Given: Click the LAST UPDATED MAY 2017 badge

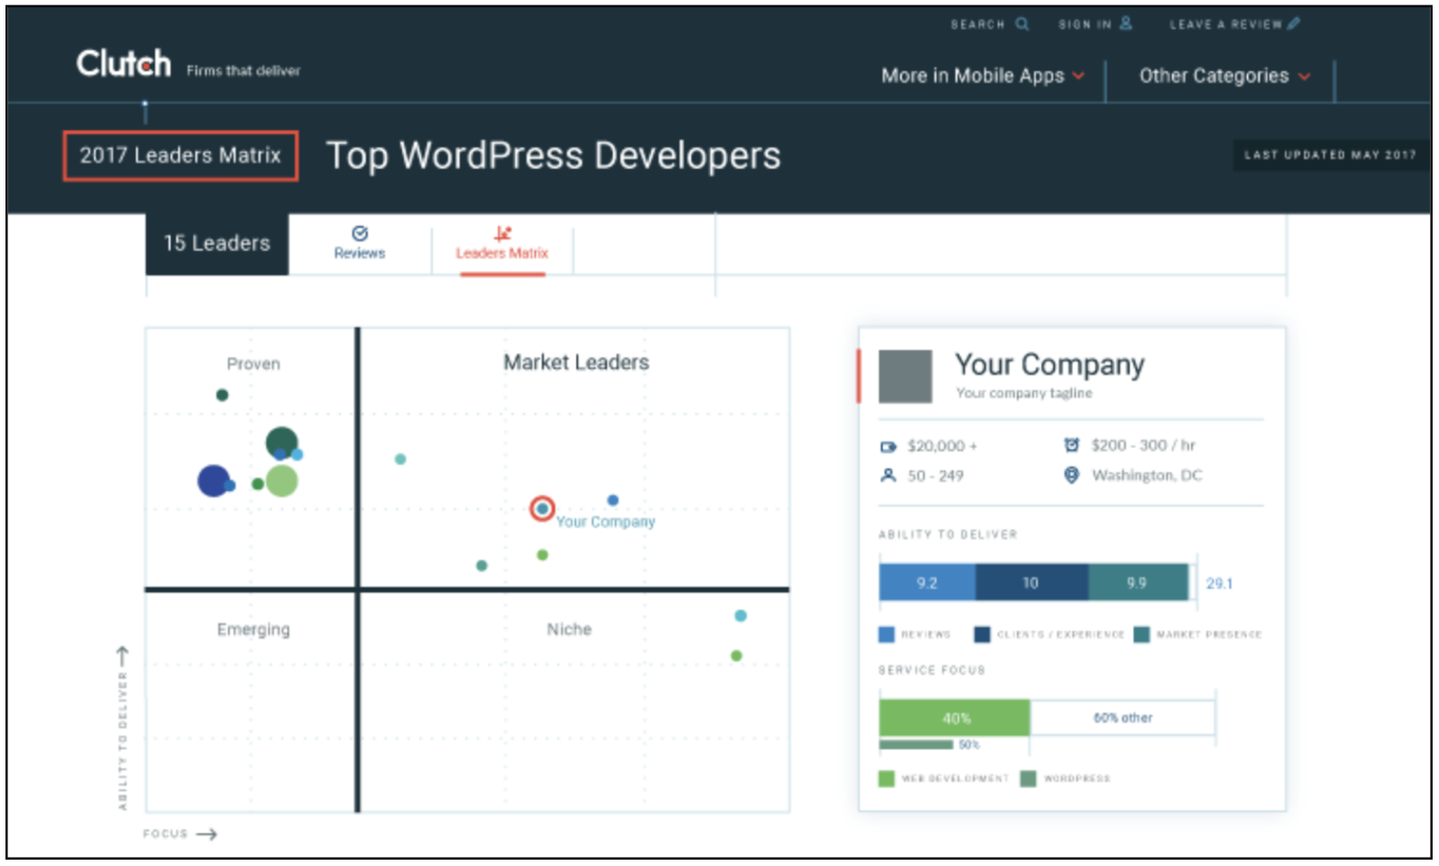Looking at the screenshot, I should [1330, 155].
